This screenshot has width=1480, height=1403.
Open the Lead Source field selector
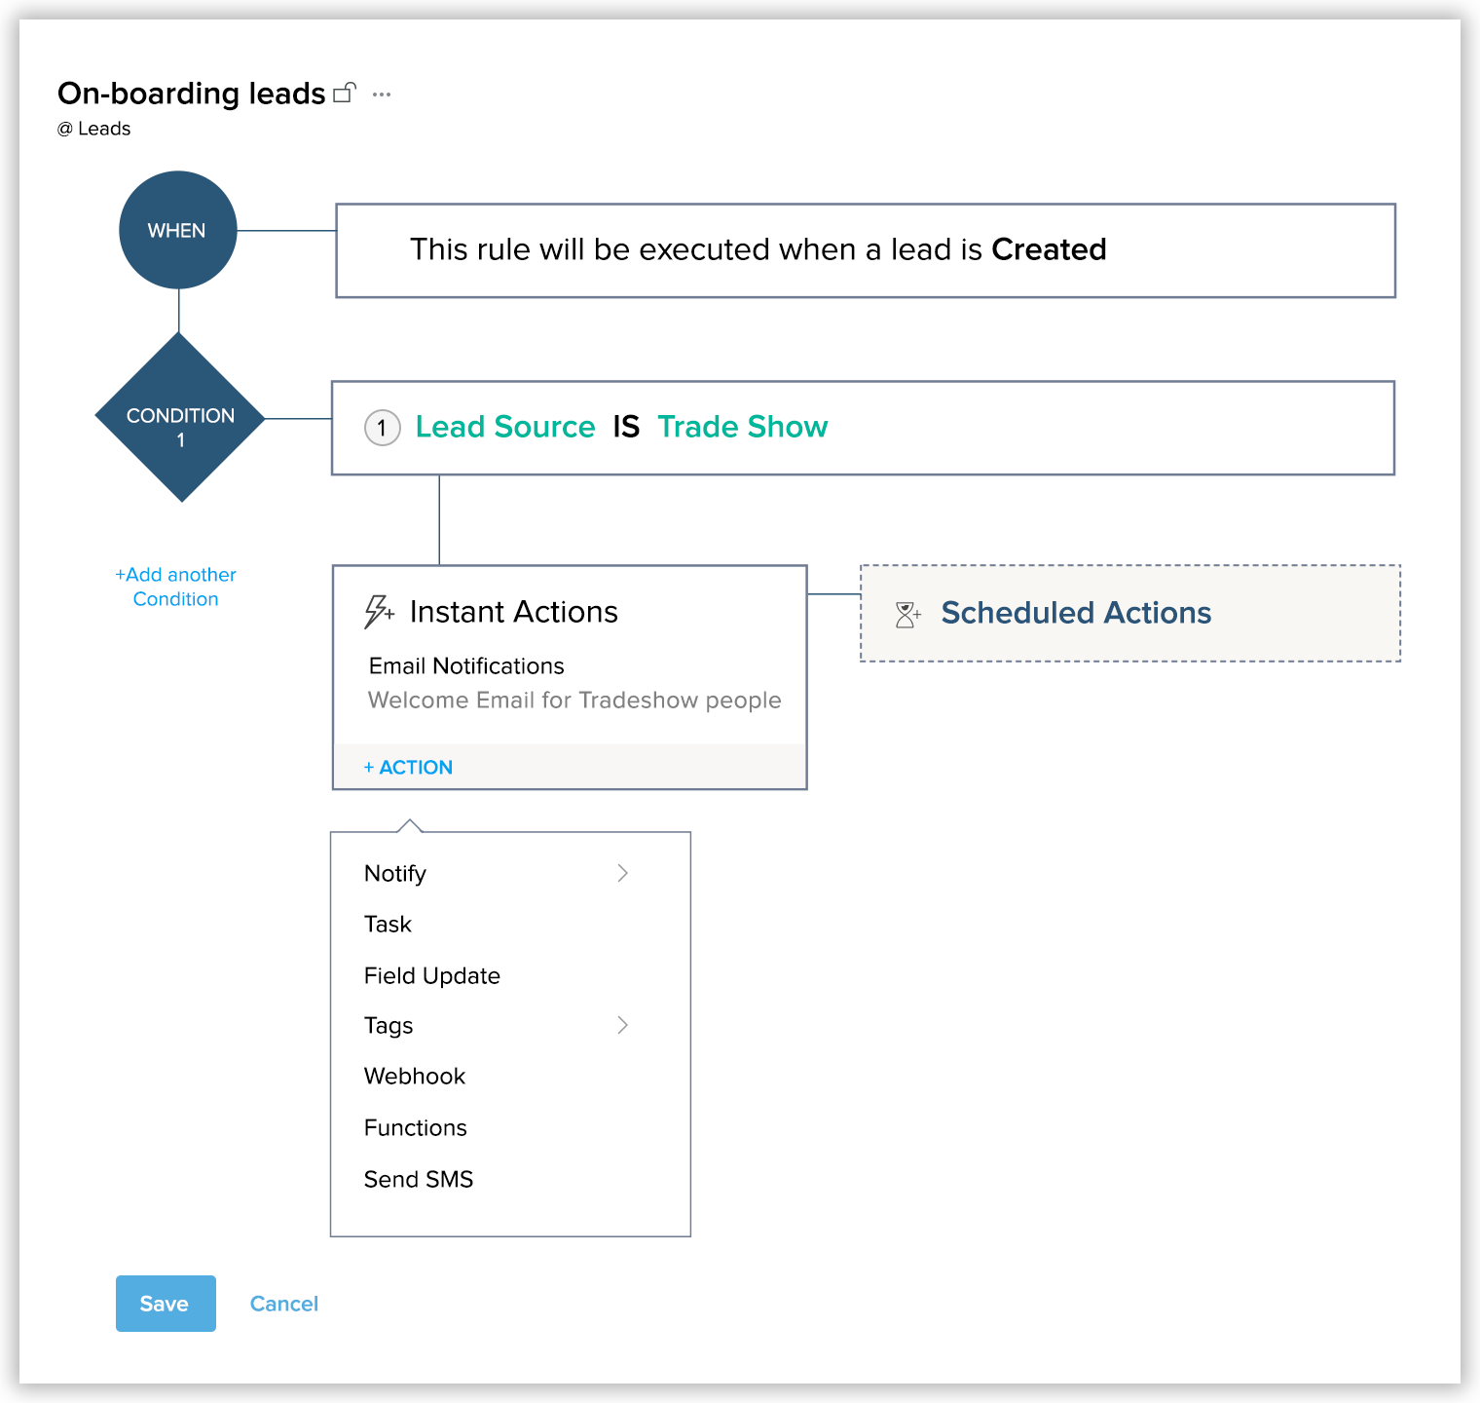[x=505, y=427]
